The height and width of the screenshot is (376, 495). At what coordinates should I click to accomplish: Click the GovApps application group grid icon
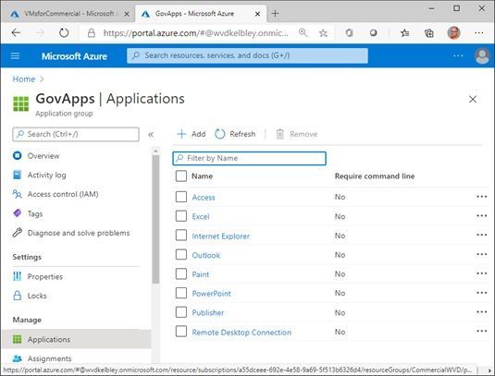tap(21, 104)
